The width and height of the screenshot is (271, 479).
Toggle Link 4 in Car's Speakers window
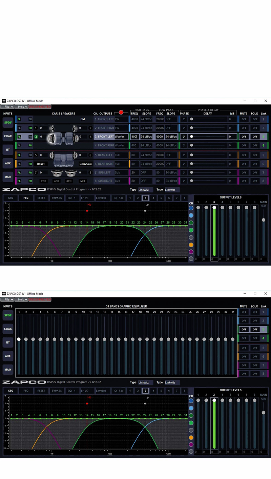pyautogui.click(x=263, y=146)
